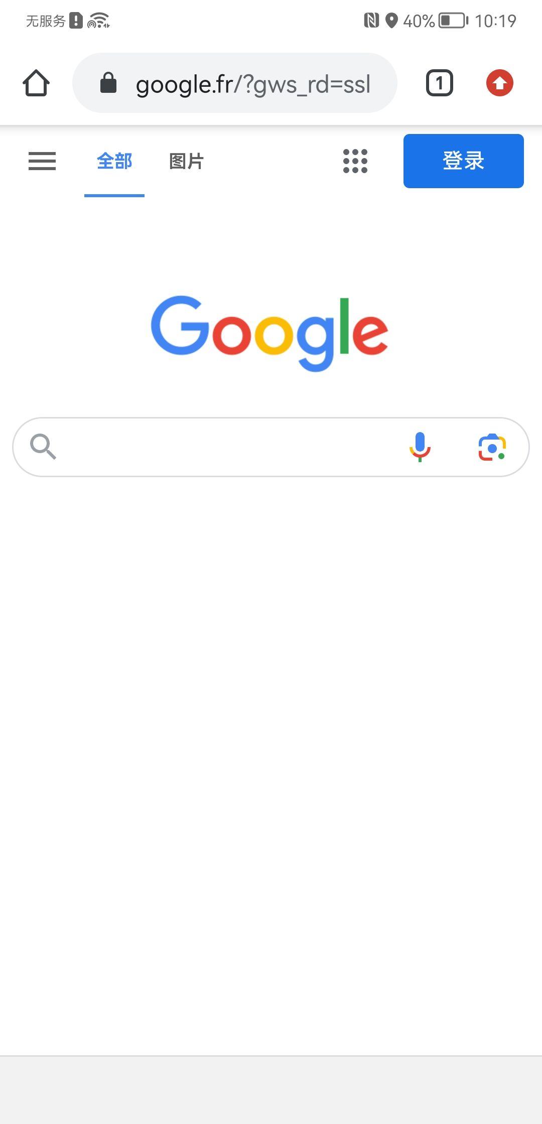Open the tab switcher showing 1 tab

point(440,83)
